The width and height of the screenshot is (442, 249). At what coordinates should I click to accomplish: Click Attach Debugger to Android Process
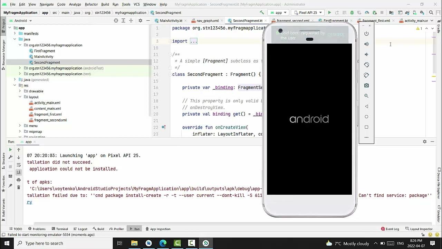coord(374,12)
